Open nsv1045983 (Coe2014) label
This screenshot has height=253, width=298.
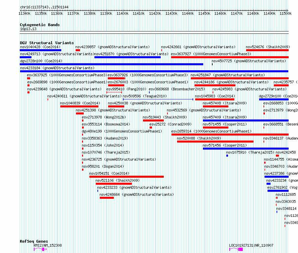point(215,96)
